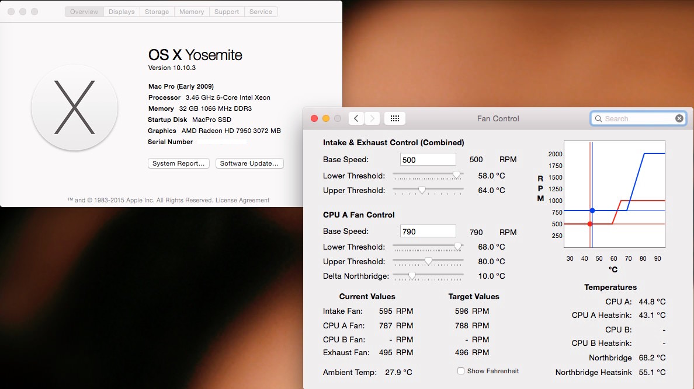Image resolution: width=694 pixels, height=389 pixels.
Task: Minimize the Fan Control window
Action: (x=326, y=118)
